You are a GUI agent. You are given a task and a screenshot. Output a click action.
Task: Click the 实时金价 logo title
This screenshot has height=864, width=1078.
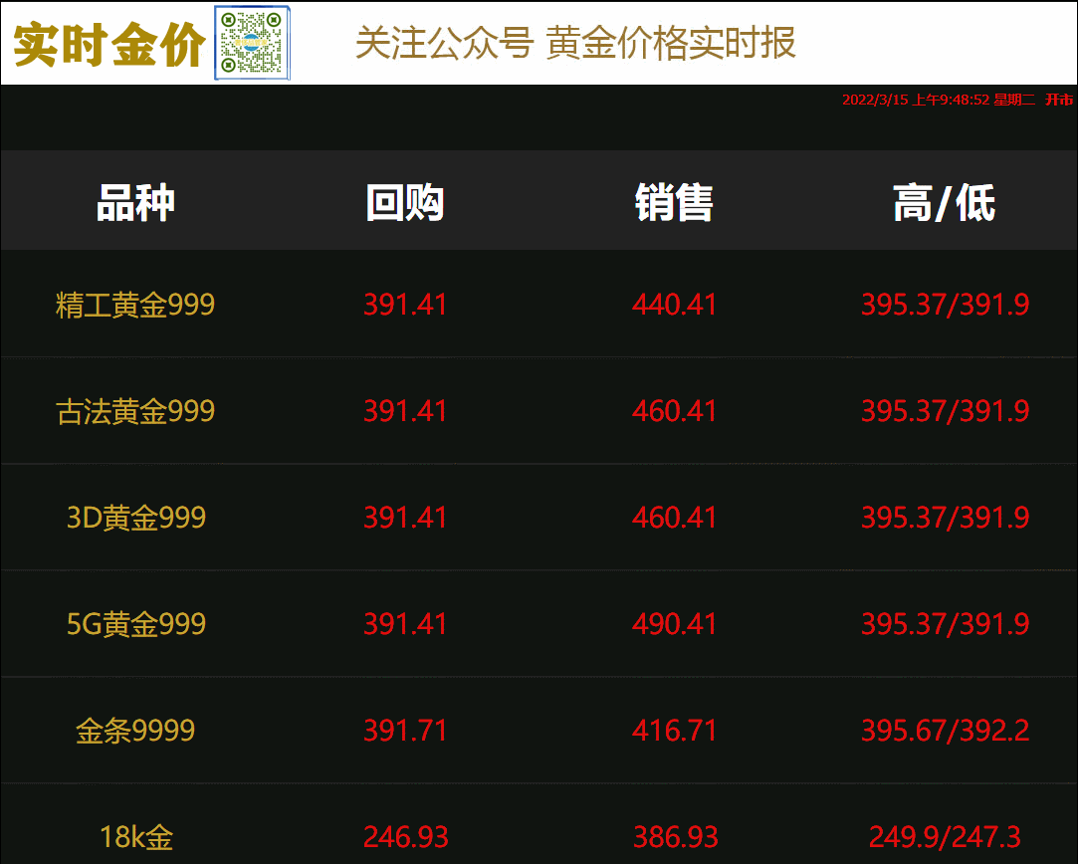tap(108, 45)
